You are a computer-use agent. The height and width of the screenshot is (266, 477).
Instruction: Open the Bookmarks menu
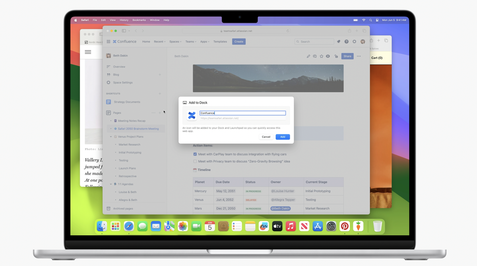(139, 20)
